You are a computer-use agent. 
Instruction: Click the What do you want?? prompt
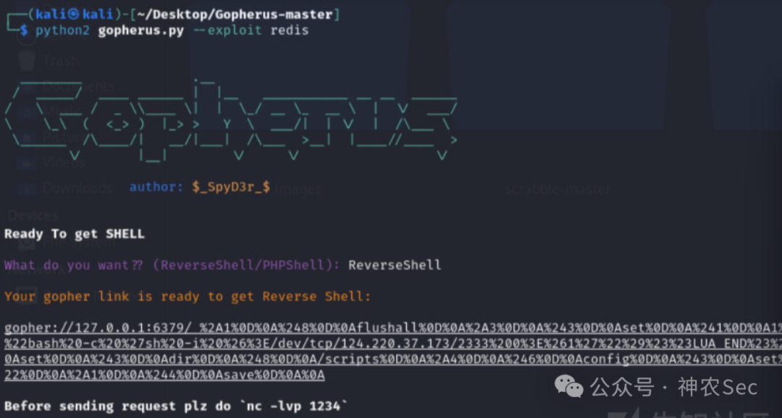pyautogui.click(x=74, y=265)
